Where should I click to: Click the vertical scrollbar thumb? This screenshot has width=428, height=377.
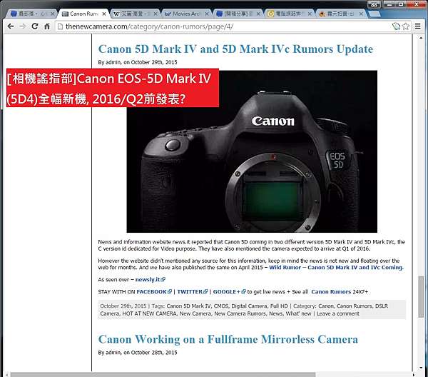coord(421,296)
